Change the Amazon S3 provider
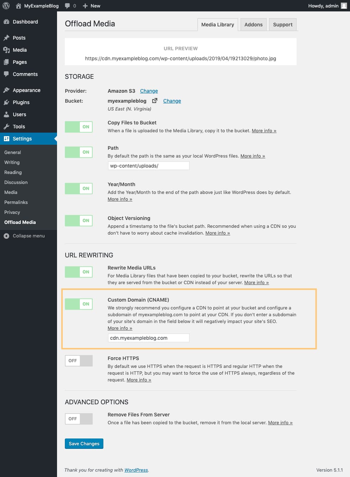350x477 pixels. [149, 91]
